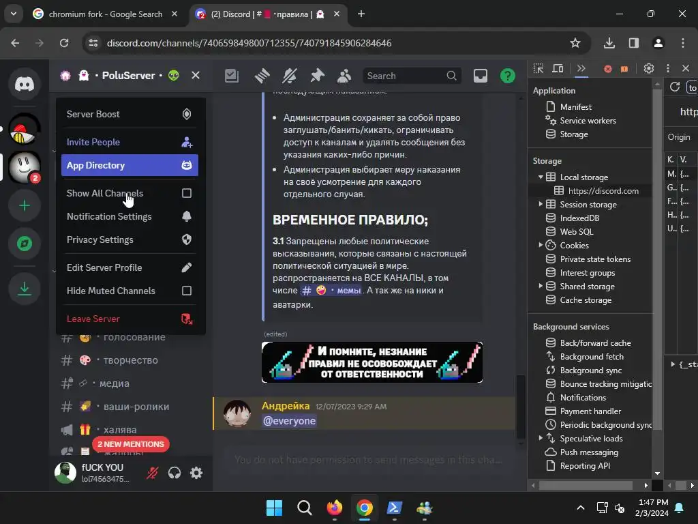698x524 pixels.
Task: Expand the Shared storage tree node
Action: [541, 286]
